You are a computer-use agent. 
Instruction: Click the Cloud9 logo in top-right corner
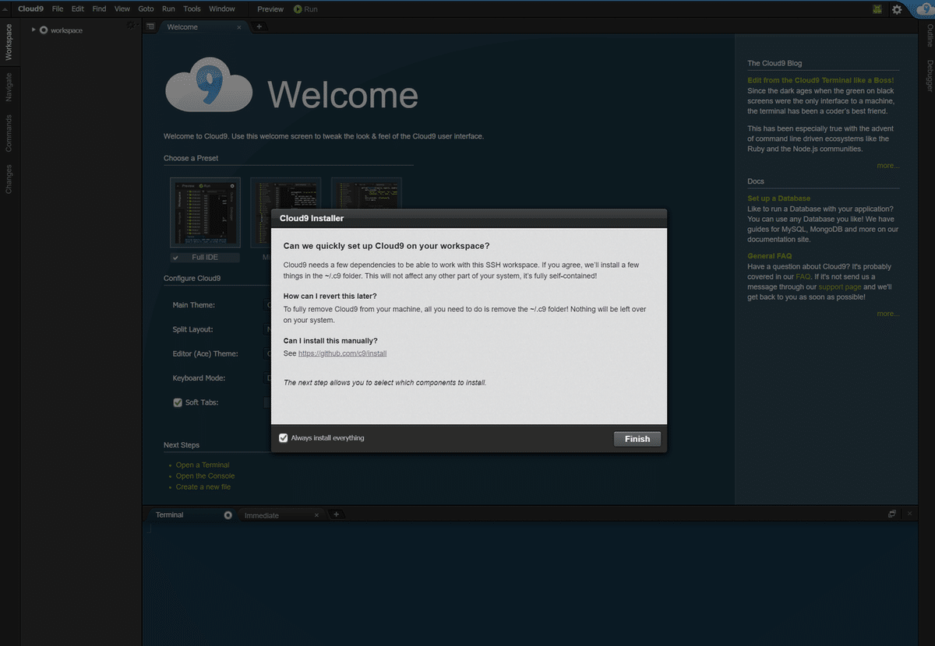pyautogui.click(x=924, y=9)
